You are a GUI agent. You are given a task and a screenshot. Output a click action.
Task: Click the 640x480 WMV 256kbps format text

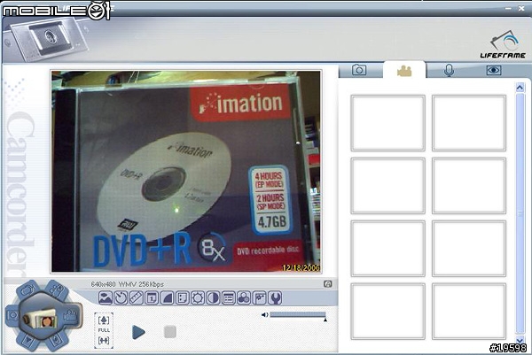pos(127,284)
